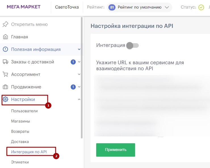The height and width of the screenshot is (168, 210).
Task: Select Открепить меню in sidebar
Action: pos(29,24)
